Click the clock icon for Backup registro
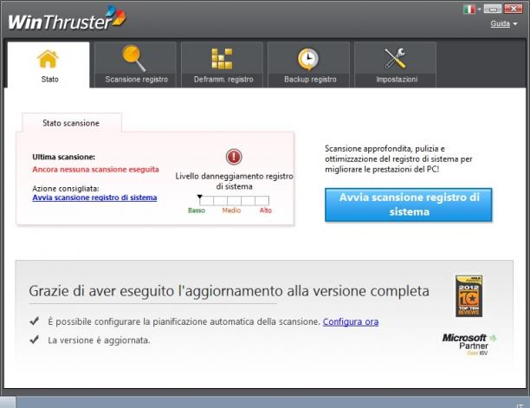 [x=308, y=59]
